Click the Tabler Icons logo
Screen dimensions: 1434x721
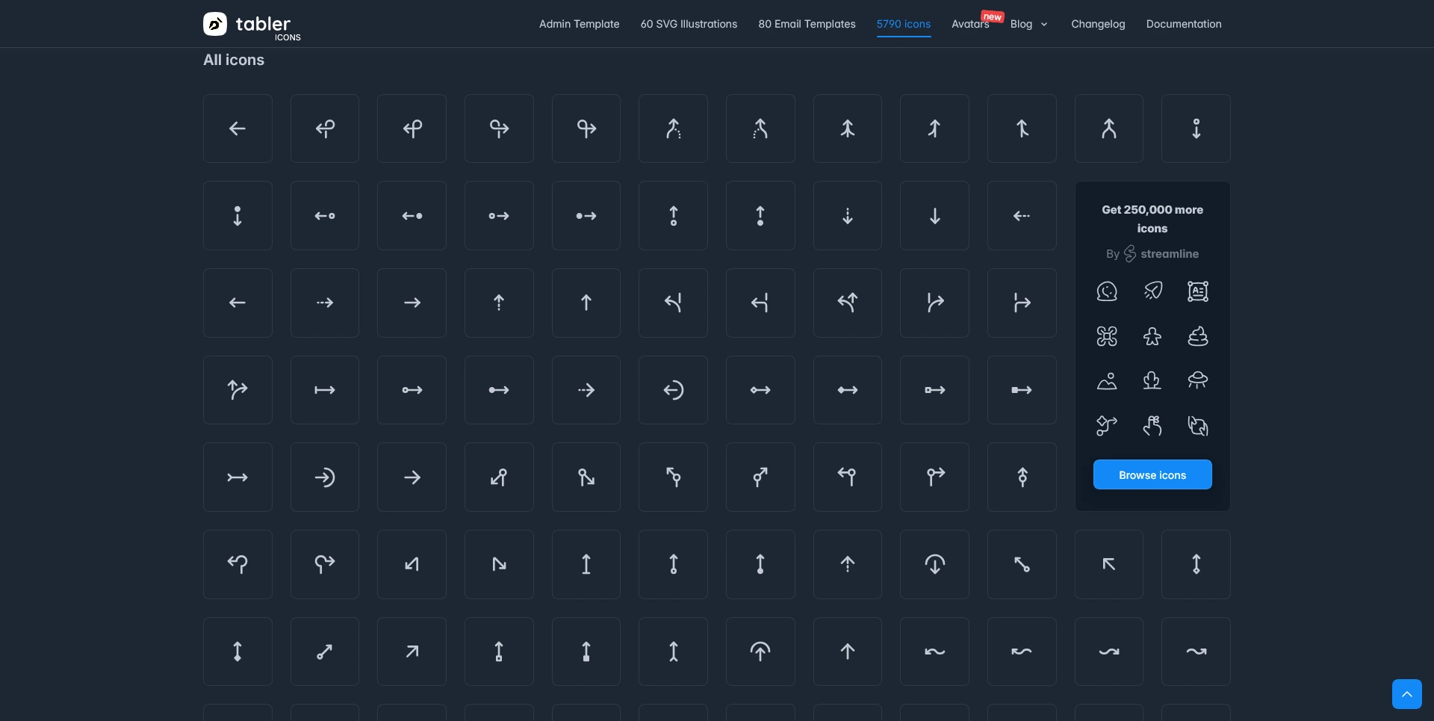pos(252,25)
